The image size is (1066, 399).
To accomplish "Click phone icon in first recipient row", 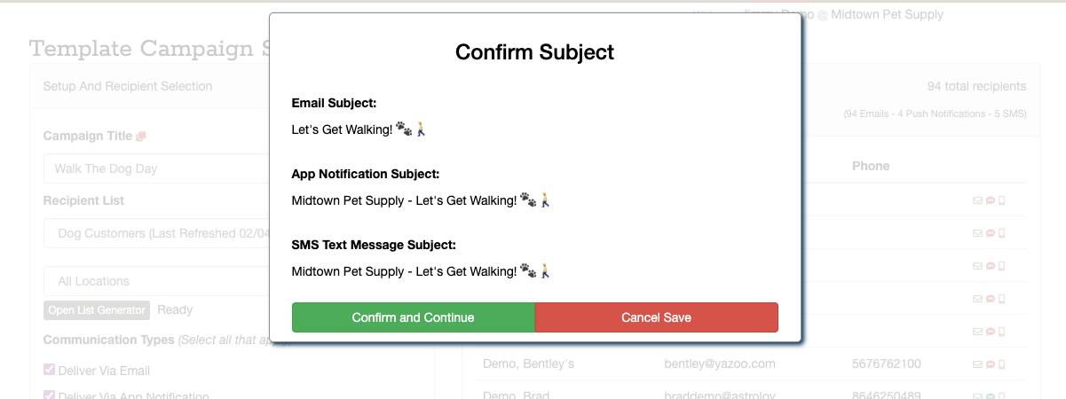I will (1002, 200).
